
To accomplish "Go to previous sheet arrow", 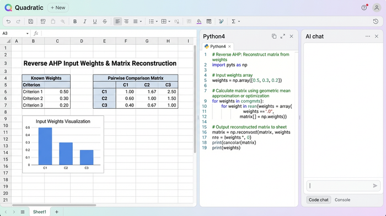I will point(6,212).
